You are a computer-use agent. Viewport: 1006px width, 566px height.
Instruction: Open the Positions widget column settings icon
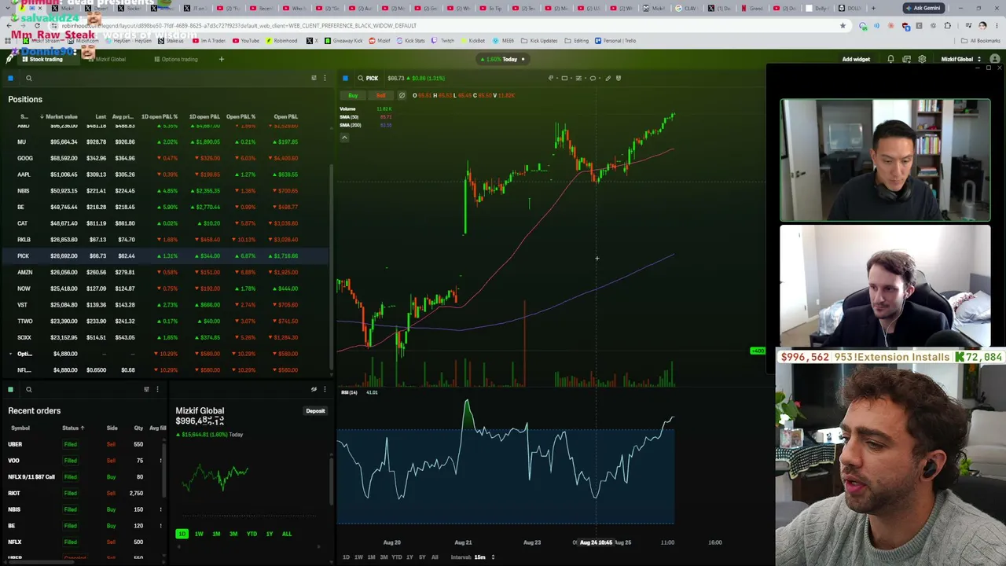(314, 78)
